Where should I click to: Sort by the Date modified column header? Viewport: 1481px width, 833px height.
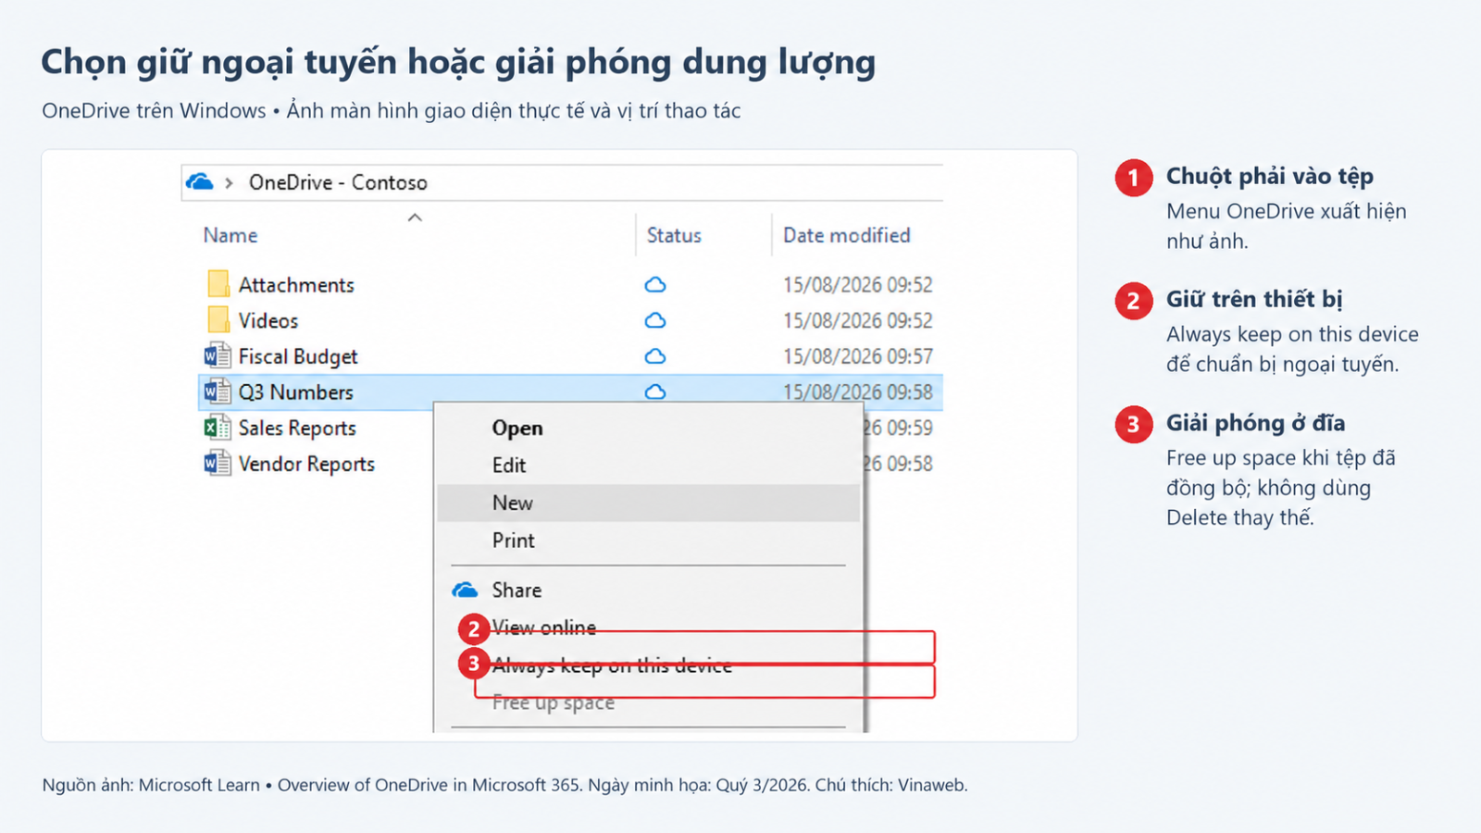(847, 235)
